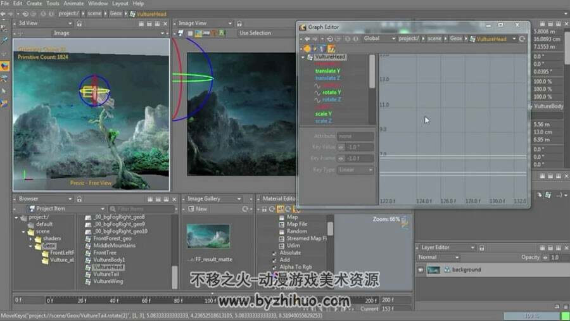Click the Key Frame input field
570x321 pixels.
point(359,158)
